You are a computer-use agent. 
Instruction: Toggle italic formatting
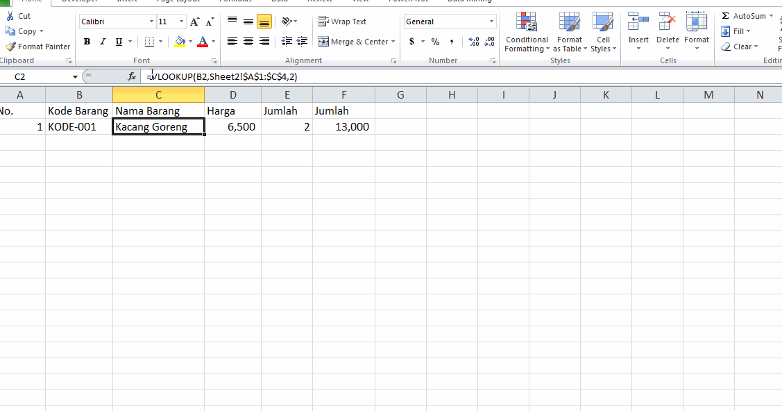click(102, 41)
